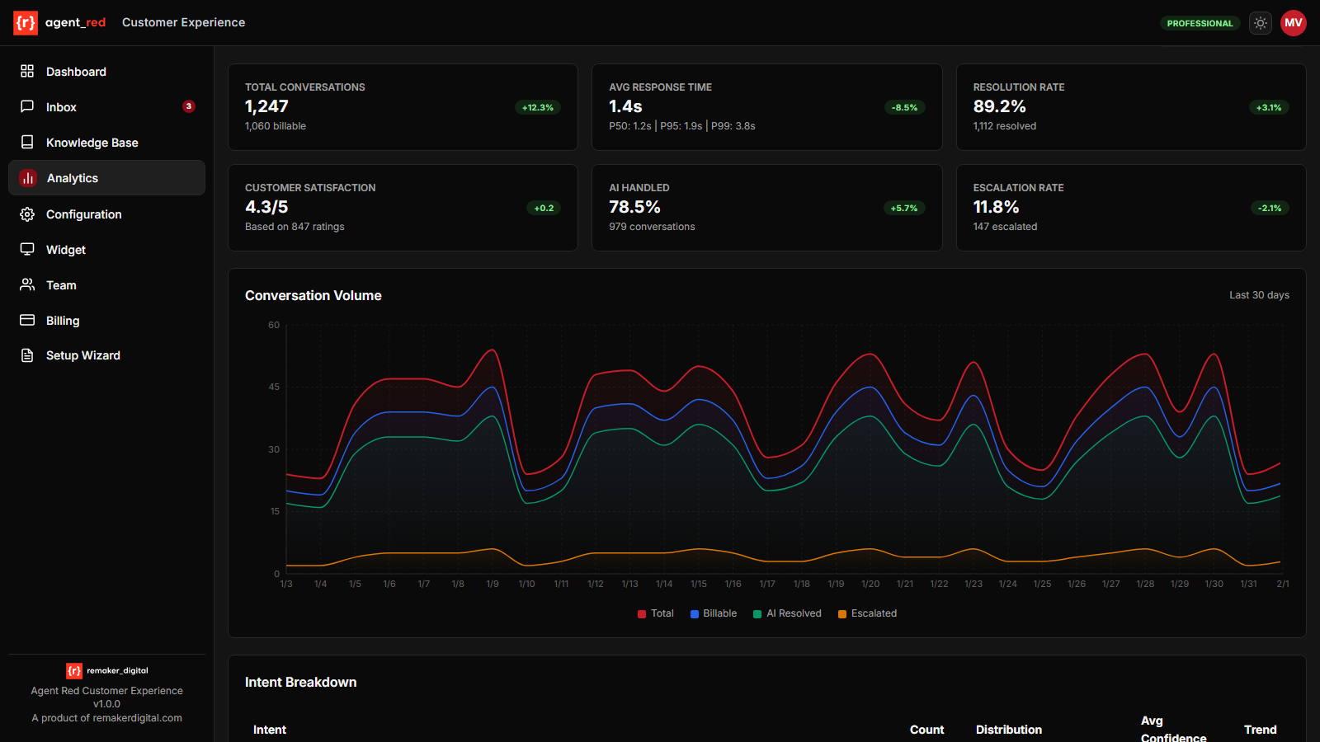Open the 'Last 30 days' range selector
The width and height of the screenshot is (1320, 742).
(1259, 294)
